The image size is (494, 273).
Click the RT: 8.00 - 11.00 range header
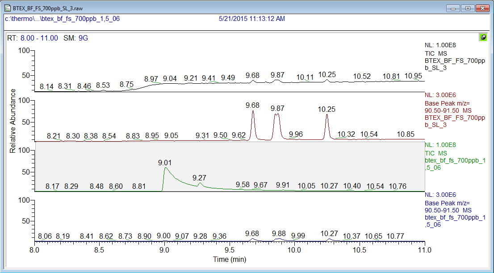[33, 38]
